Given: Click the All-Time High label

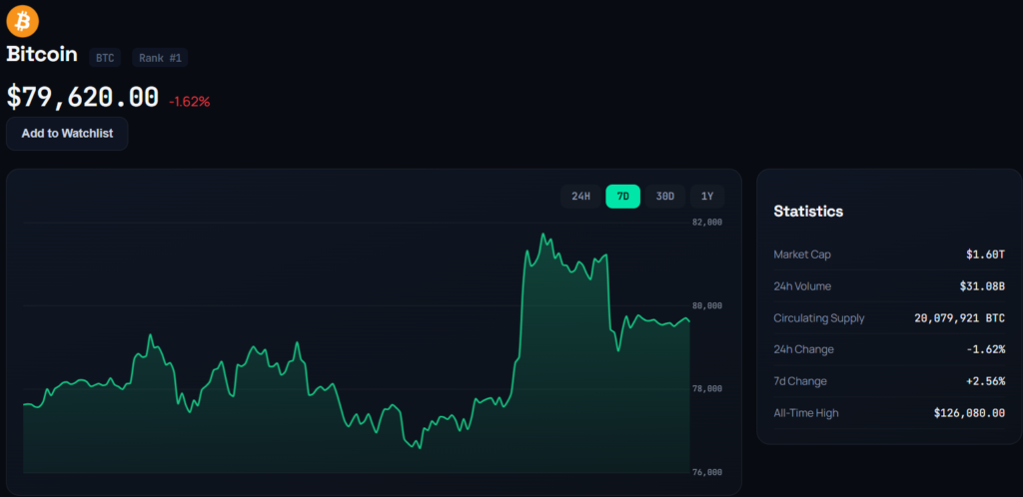Looking at the screenshot, I should [x=806, y=413].
